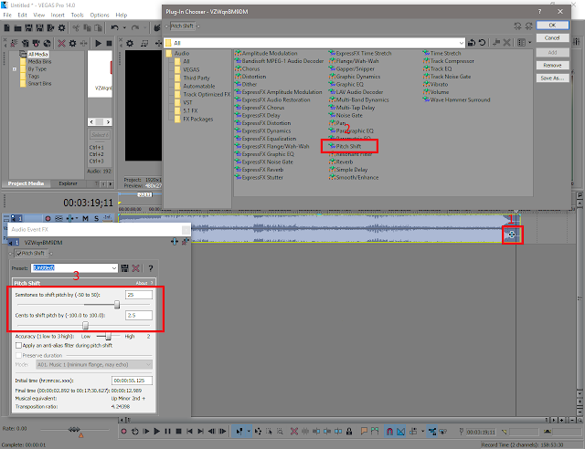Open preview window settings gear icon
The height and width of the screenshot is (449, 585).
point(130,44)
